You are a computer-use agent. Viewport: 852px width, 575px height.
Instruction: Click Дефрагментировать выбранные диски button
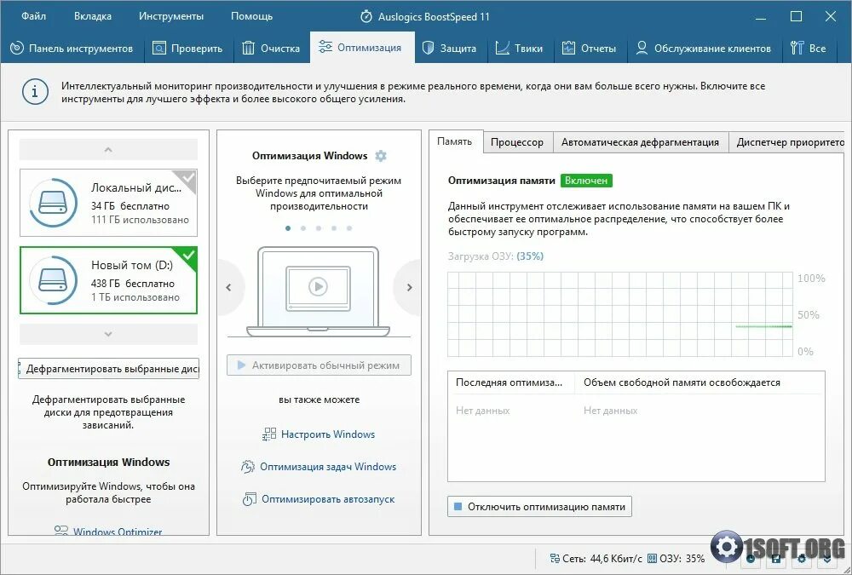click(109, 369)
